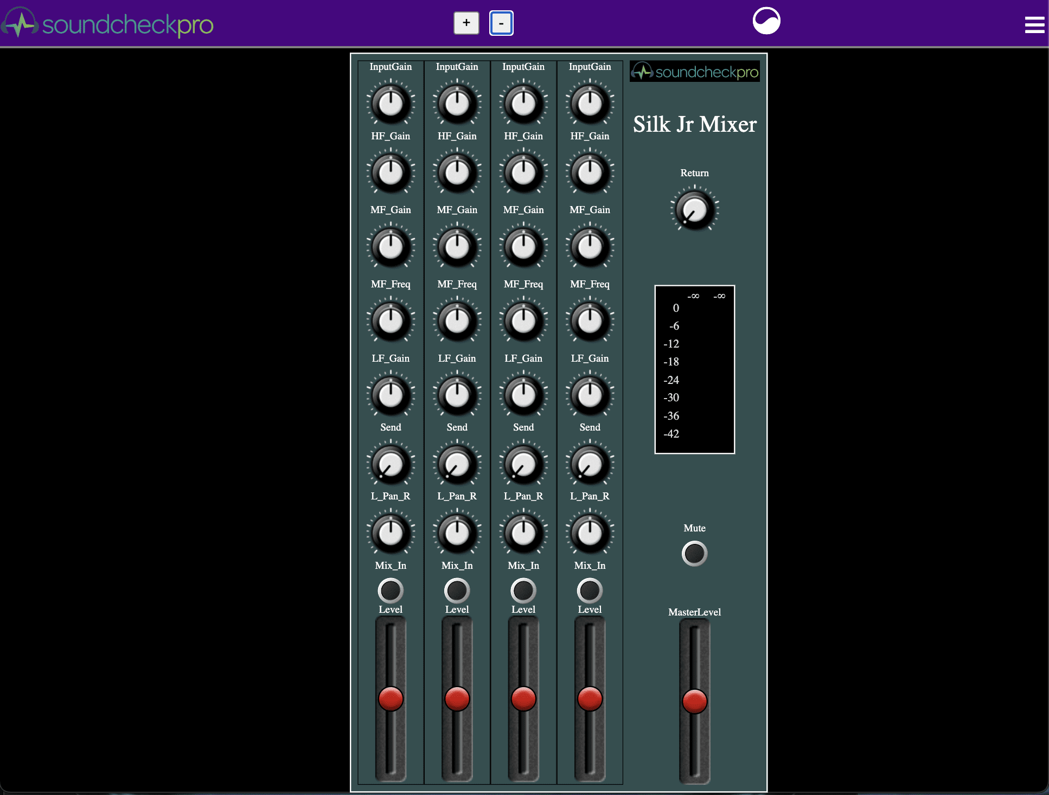This screenshot has width=1049, height=795.
Task: Click channel 4 LF_Gain knob
Action: pyautogui.click(x=590, y=395)
